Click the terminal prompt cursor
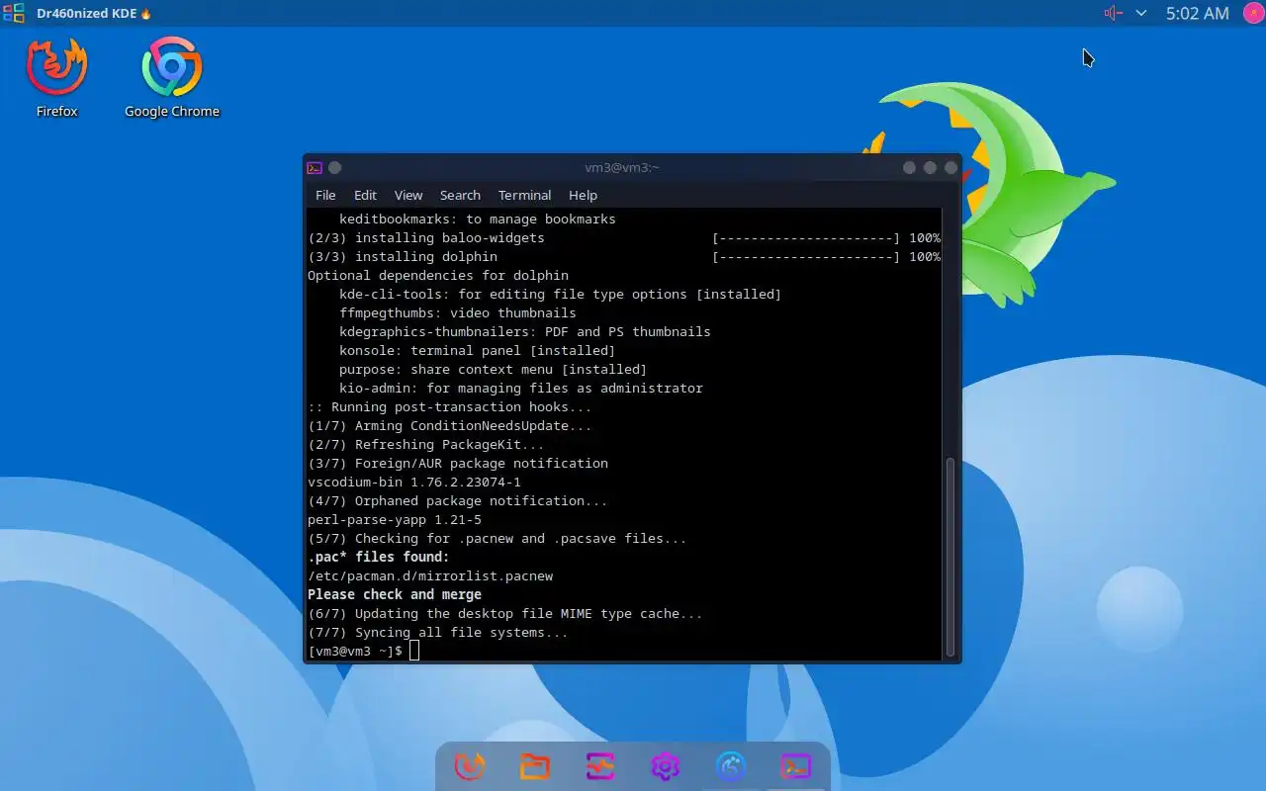Viewport: 1266px width, 791px height. (x=414, y=651)
